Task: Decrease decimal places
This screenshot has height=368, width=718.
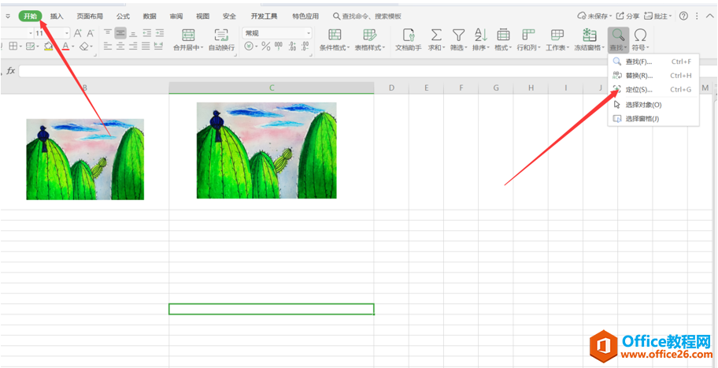Action: tap(305, 46)
